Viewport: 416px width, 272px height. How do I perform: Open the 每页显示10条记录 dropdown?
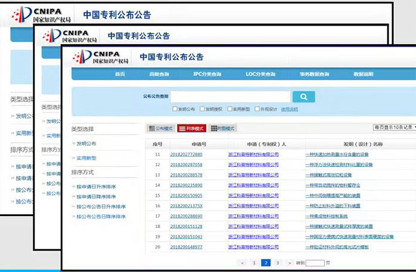click(394, 127)
